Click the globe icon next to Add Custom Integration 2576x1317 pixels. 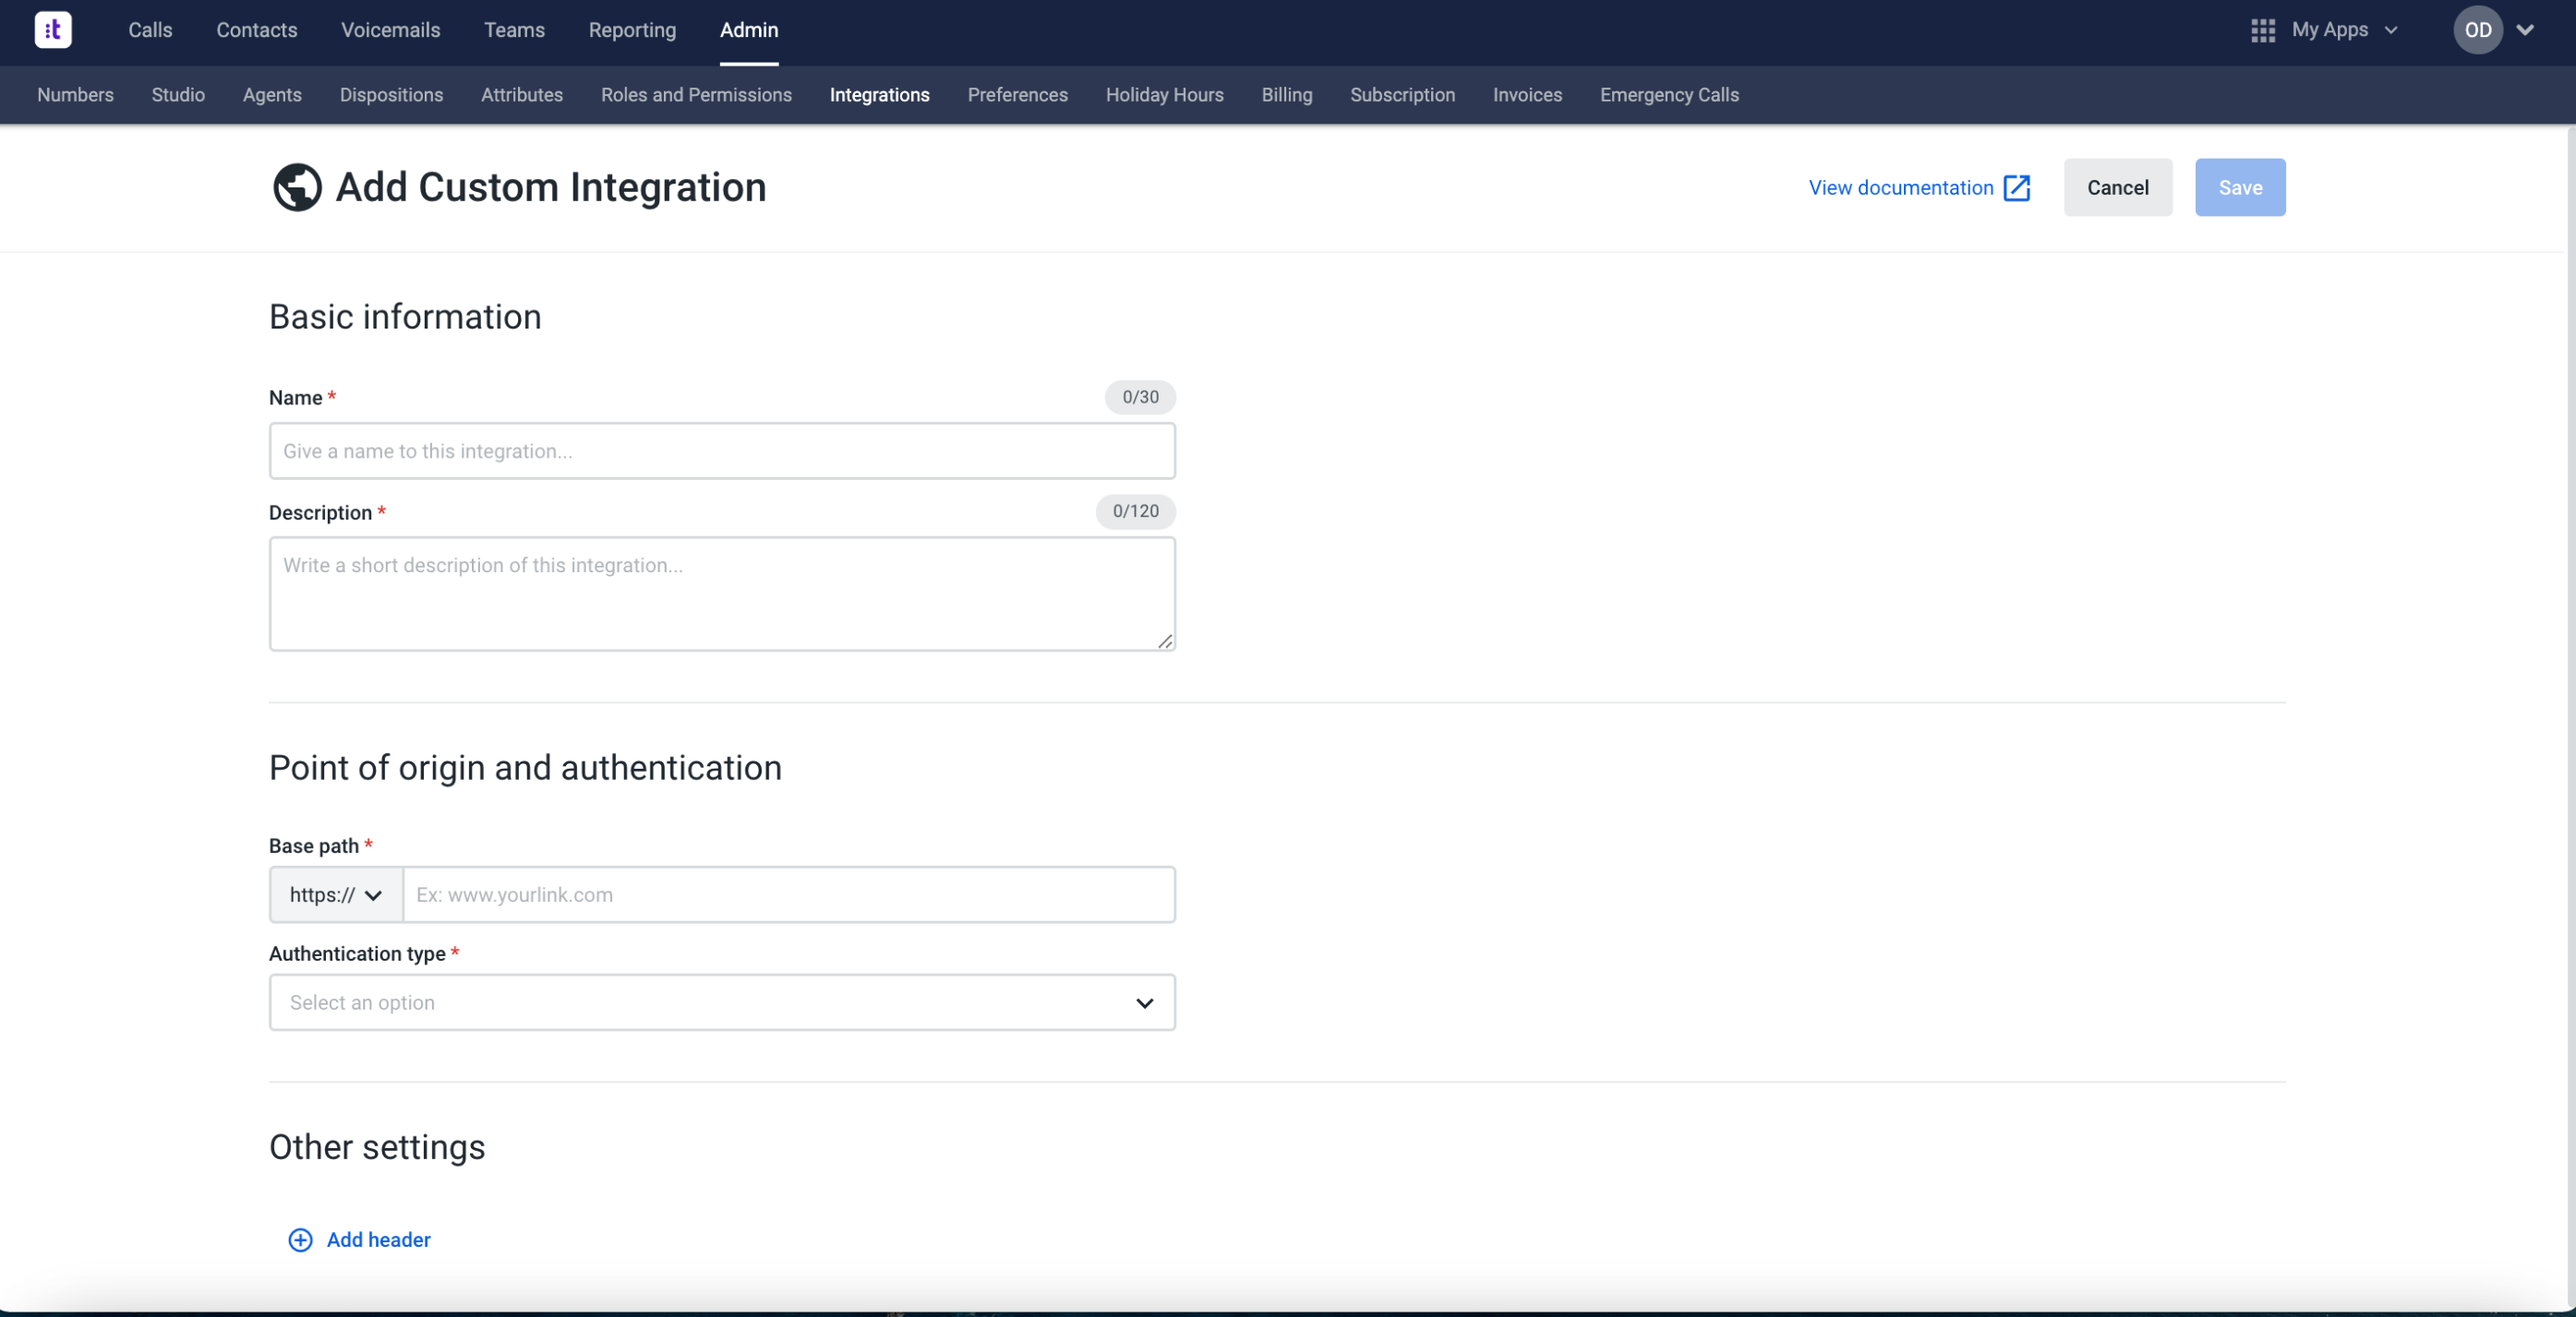click(x=296, y=186)
